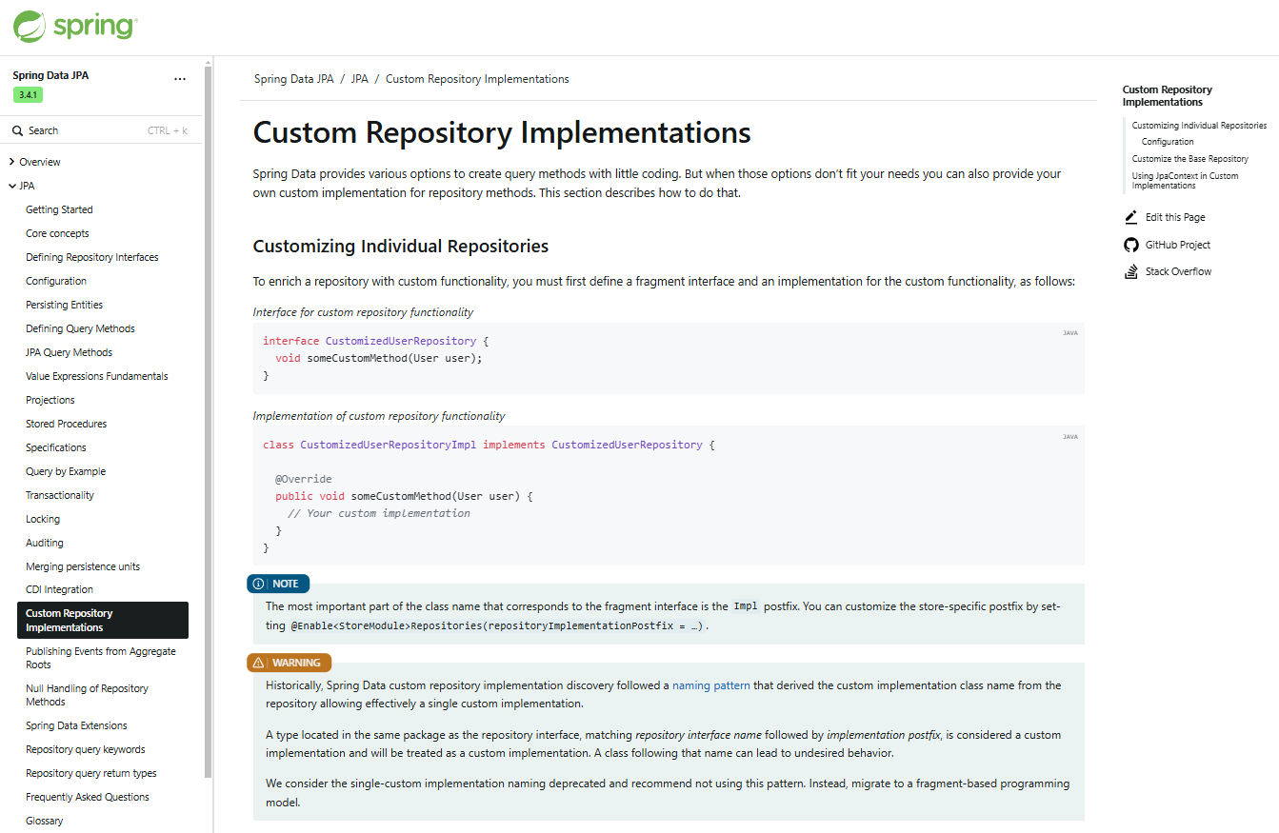Viewport: 1279px width, 833px height.
Task: Jump to Configuration in right TOC
Action: pyautogui.click(x=1168, y=142)
